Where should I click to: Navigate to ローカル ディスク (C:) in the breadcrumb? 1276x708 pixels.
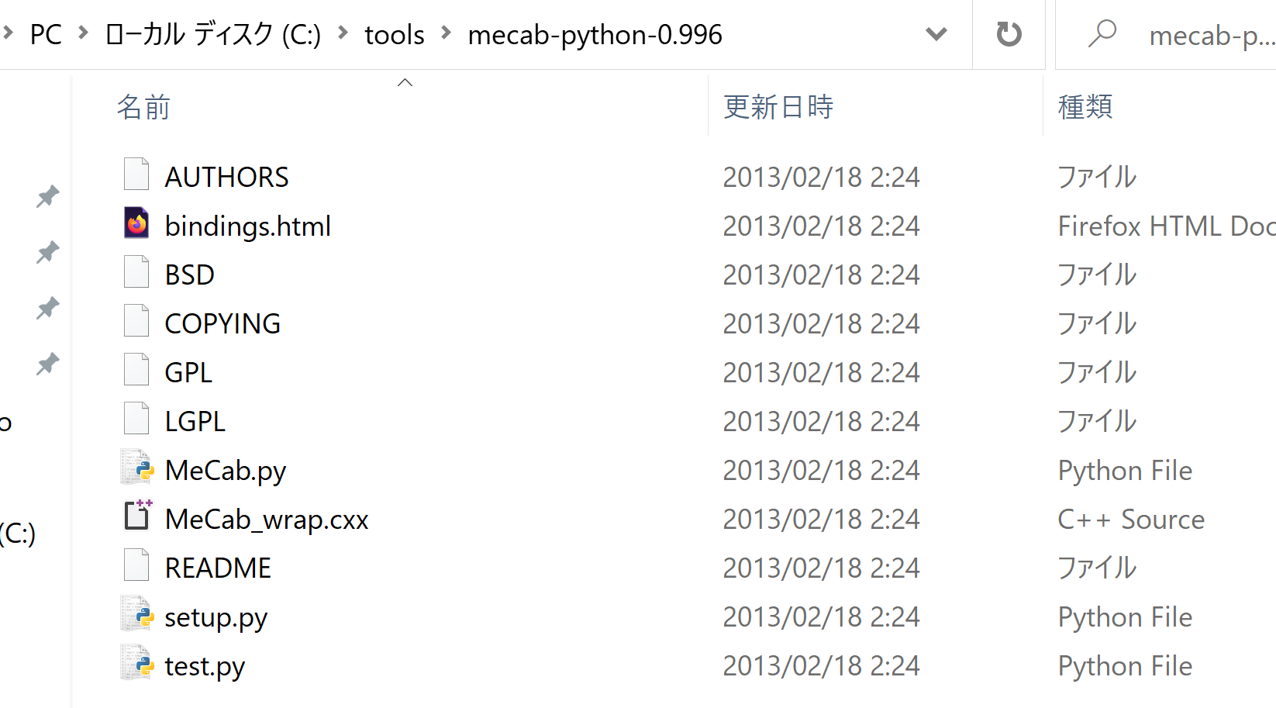(213, 35)
